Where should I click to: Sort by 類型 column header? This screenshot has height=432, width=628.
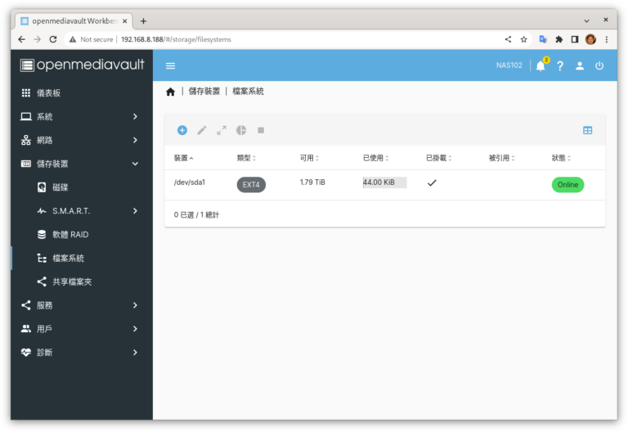pyautogui.click(x=246, y=158)
